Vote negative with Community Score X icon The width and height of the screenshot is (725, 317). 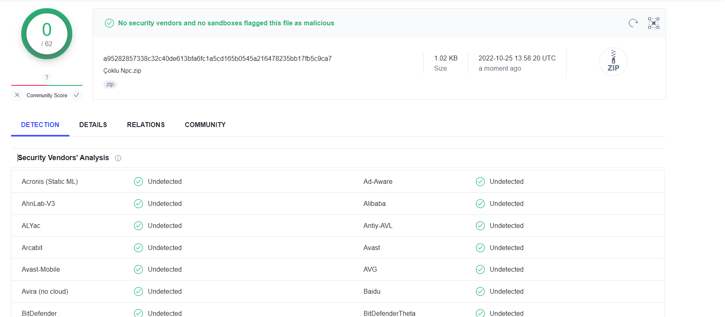pyautogui.click(x=17, y=95)
